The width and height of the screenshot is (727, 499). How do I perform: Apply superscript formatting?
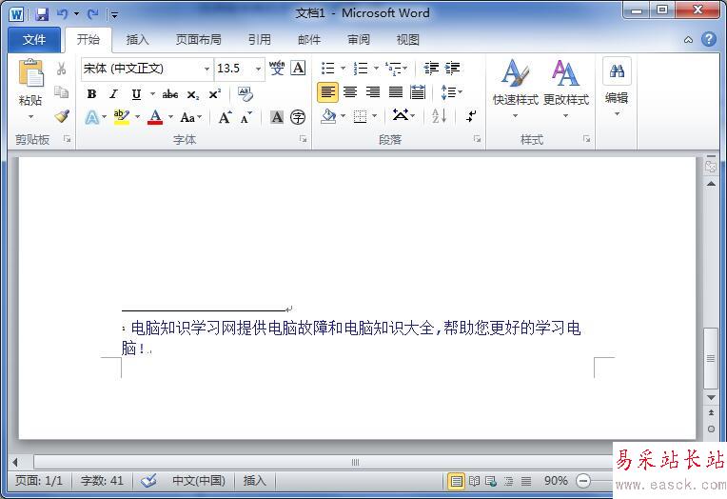[x=215, y=94]
